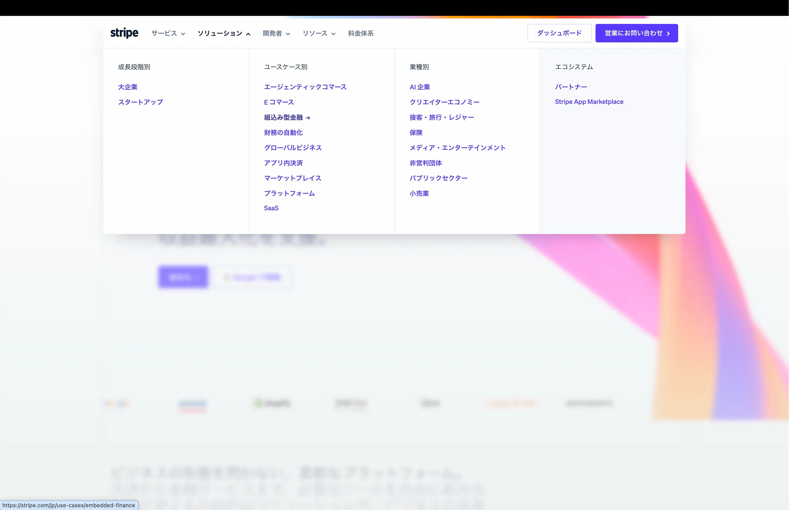Open パブリックセクター link
This screenshot has height=510, width=789.
coord(438,178)
